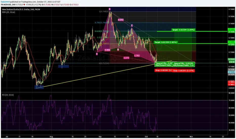The height and width of the screenshot is (139, 236).
Task: Select the low value L:0.71330
Action: (x=65, y=5)
